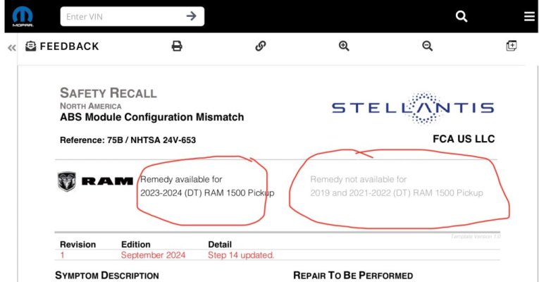Click the Enter VIN input field
The height and width of the screenshot is (282, 539).
[132, 16]
